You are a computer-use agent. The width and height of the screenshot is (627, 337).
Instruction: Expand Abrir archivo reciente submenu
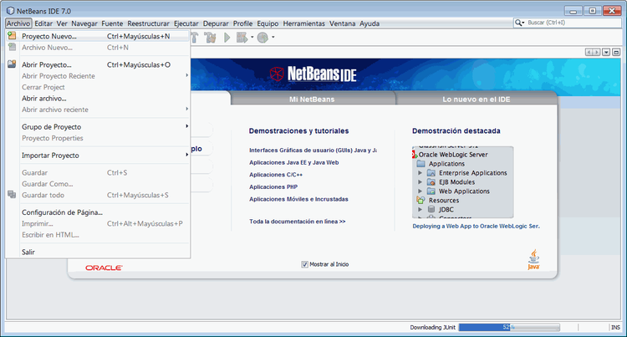point(186,109)
